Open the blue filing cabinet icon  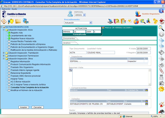pos(26,21)
